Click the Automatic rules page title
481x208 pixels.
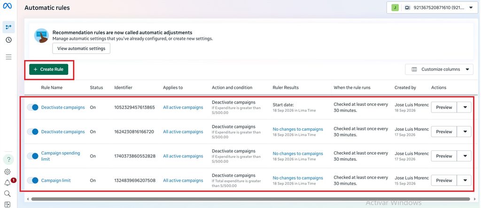coord(47,7)
